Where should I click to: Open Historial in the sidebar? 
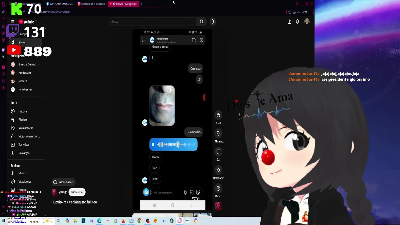tap(23, 111)
